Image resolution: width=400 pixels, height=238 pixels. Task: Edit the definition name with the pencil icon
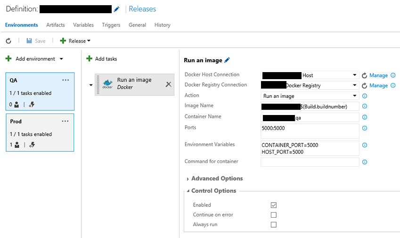(x=117, y=9)
